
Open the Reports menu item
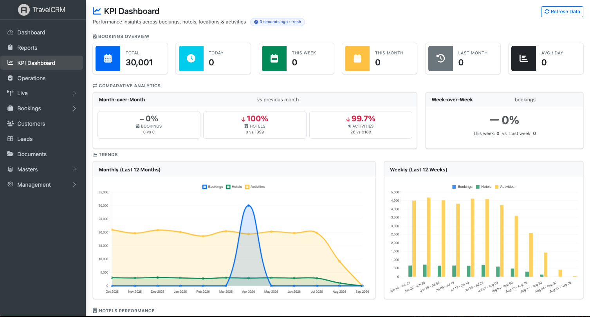[42, 48]
